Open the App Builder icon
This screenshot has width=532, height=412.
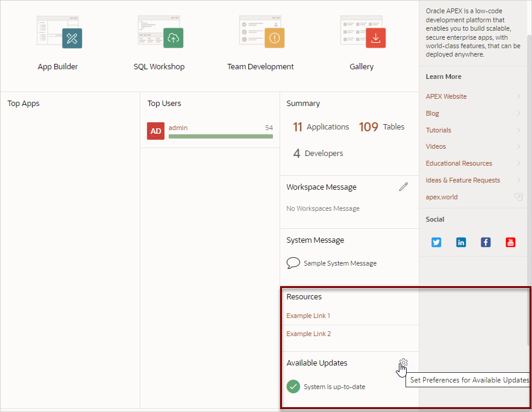pyautogui.click(x=59, y=32)
